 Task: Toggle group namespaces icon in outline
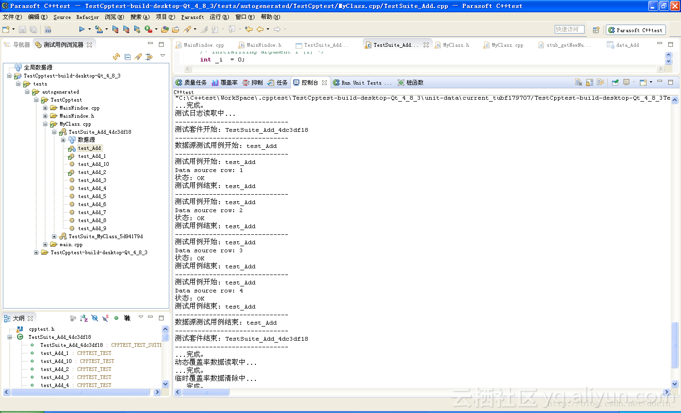127,318
